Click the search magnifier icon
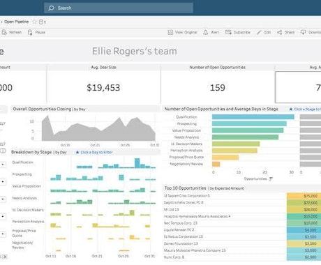 pyautogui.click(x=51, y=8)
